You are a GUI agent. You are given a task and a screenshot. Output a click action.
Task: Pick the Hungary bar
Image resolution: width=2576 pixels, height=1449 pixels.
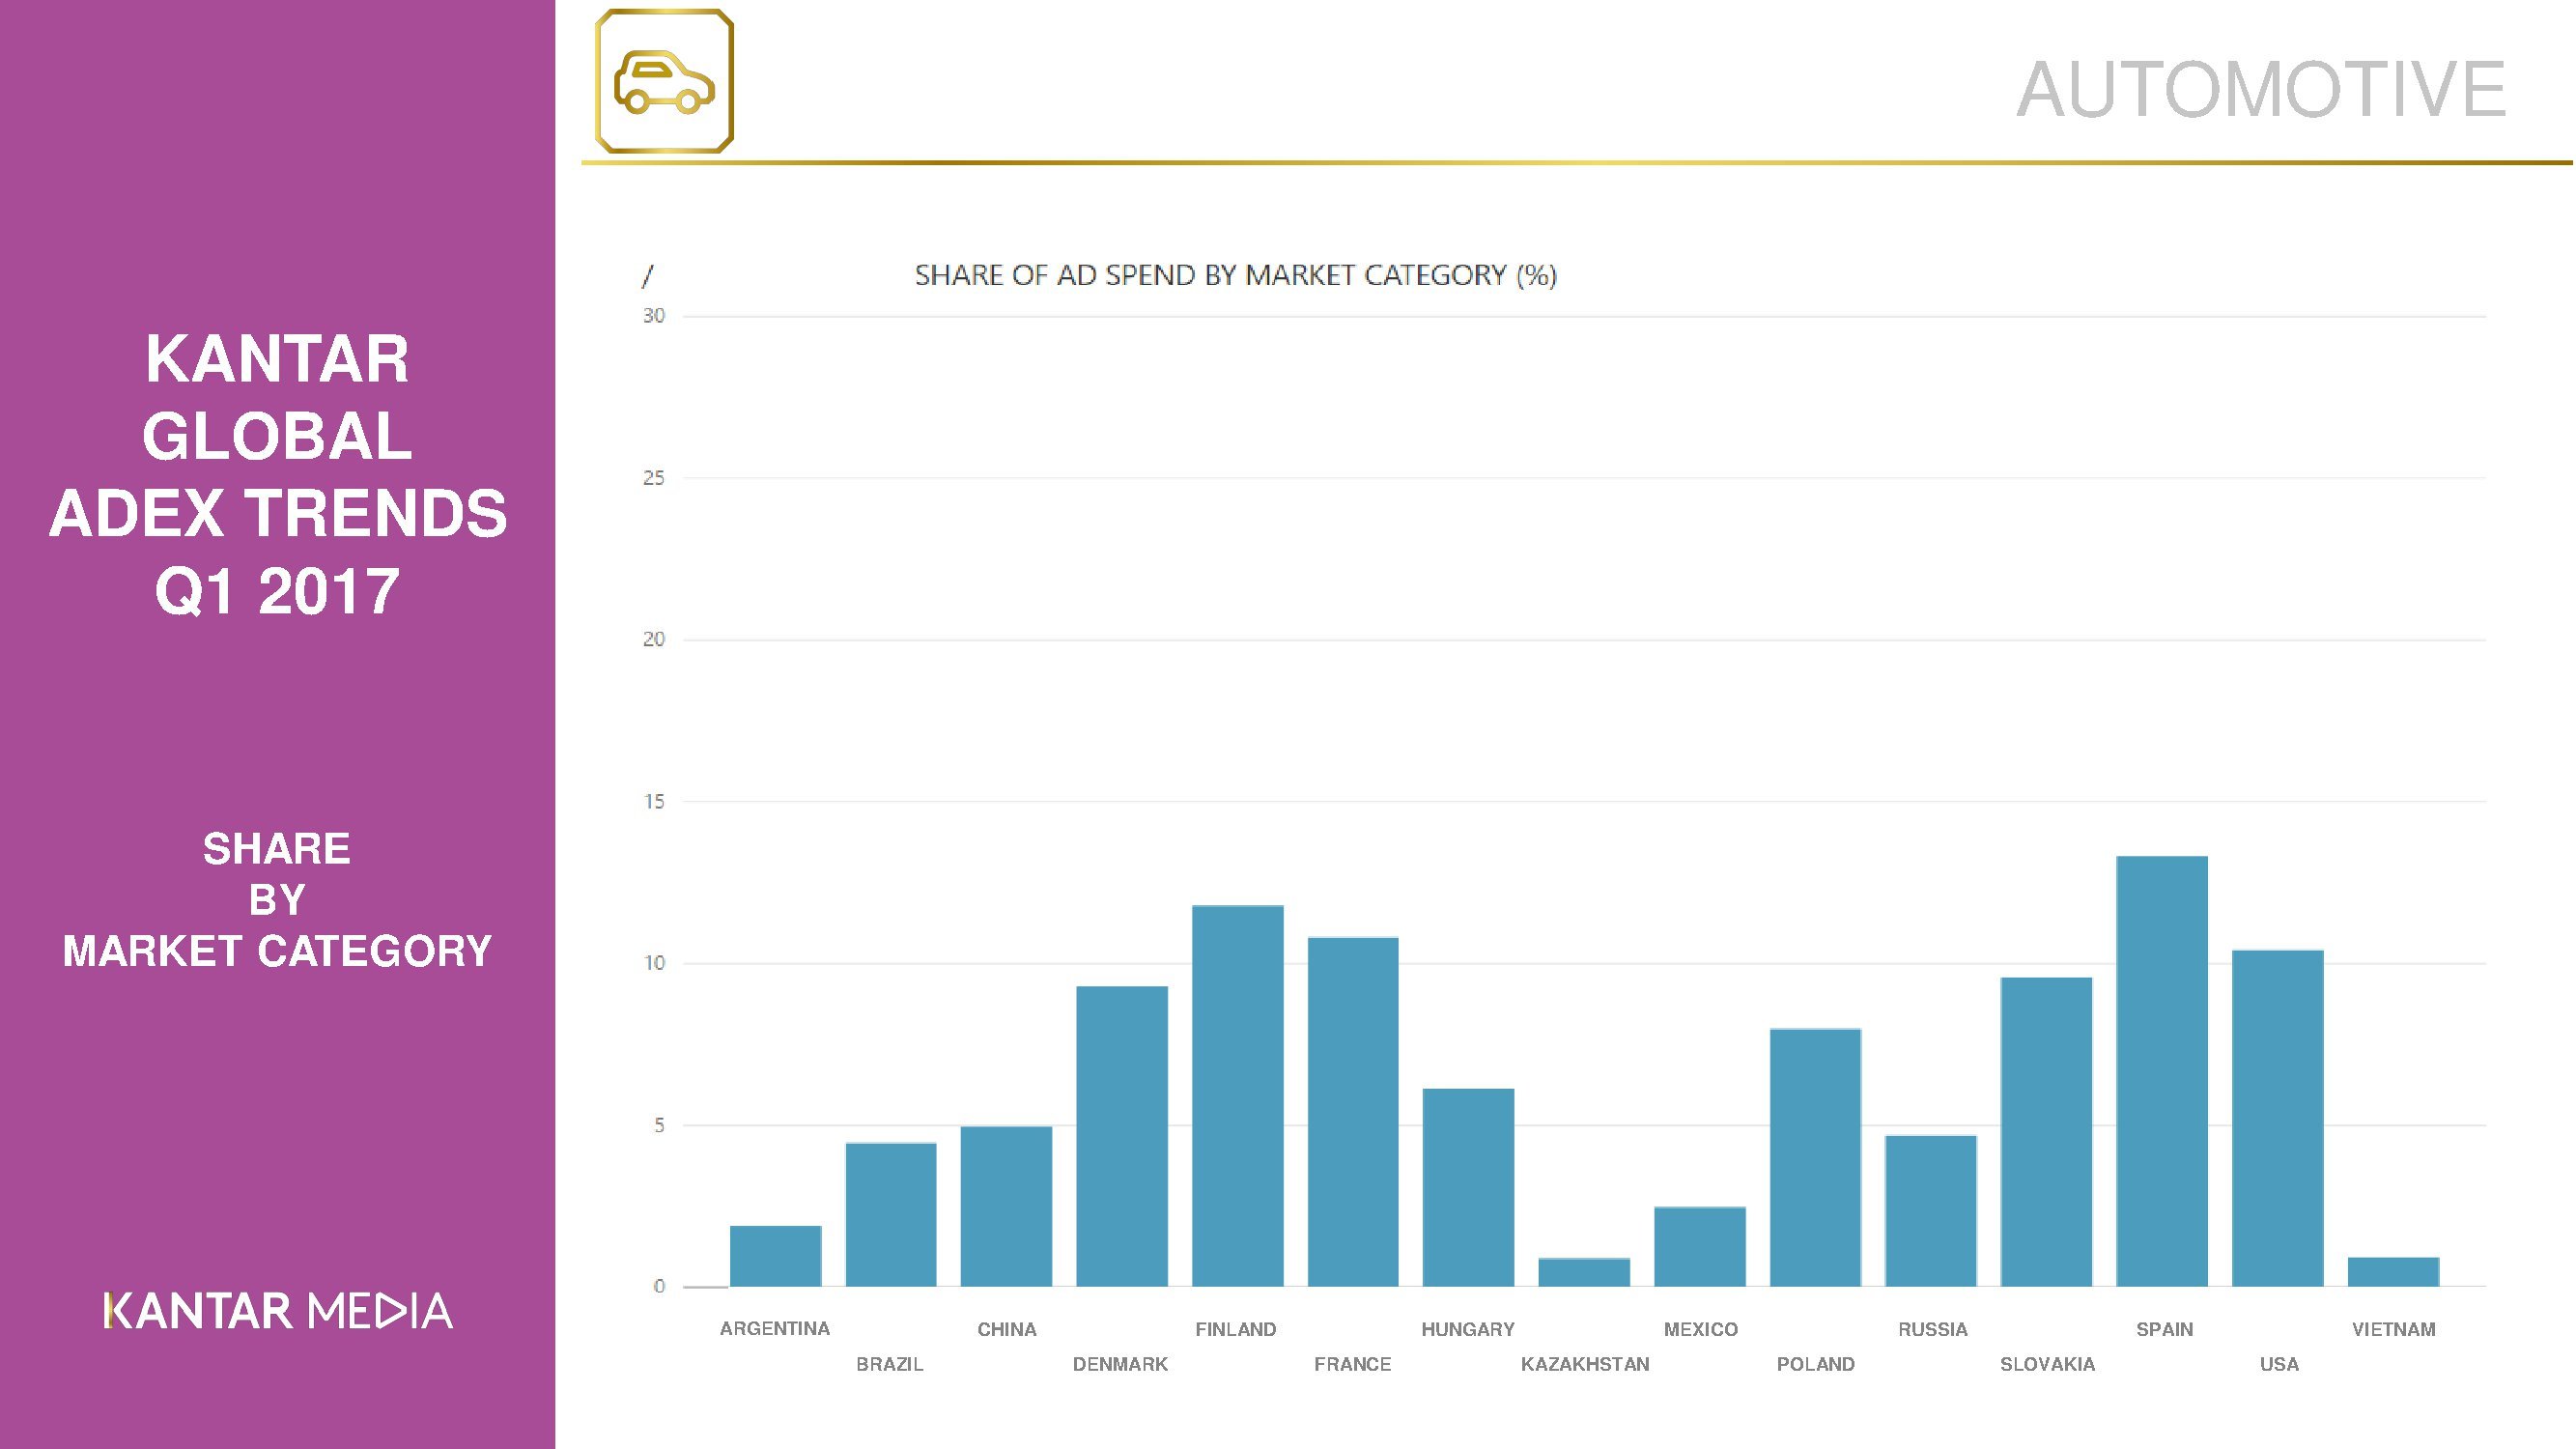point(1469,1187)
